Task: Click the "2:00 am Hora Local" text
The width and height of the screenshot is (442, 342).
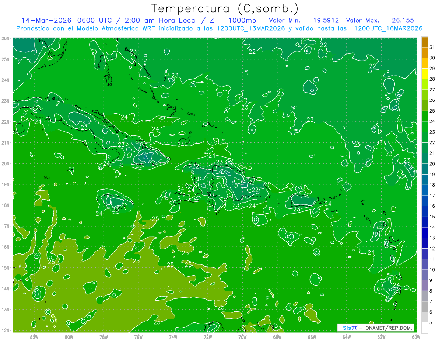Action: 161,20
